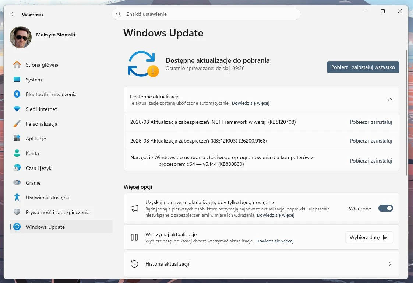Click the Historia aktualizacji row label
The width and height of the screenshot is (413, 283).
point(167,264)
